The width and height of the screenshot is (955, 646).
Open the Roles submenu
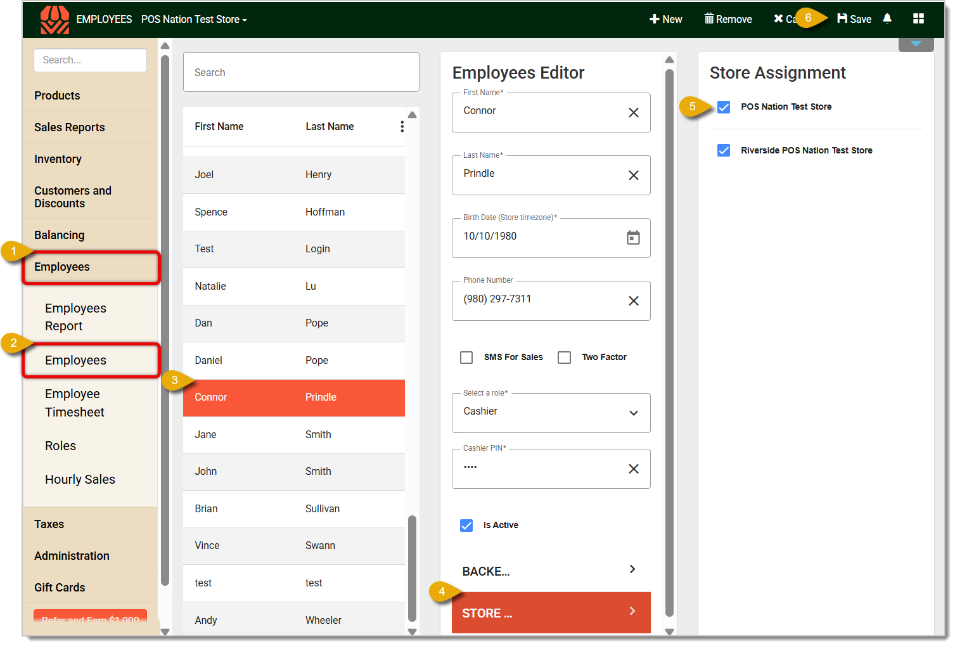click(x=90, y=446)
